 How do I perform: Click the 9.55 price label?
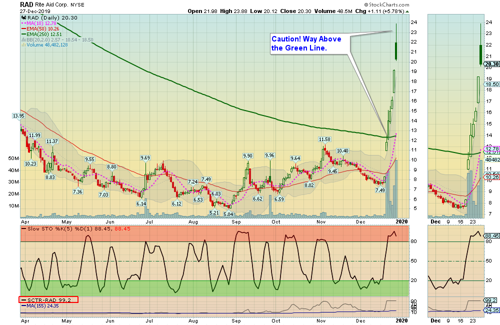point(89,159)
